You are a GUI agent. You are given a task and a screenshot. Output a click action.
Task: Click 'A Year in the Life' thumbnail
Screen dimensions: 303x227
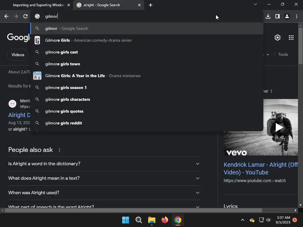(x=37, y=76)
